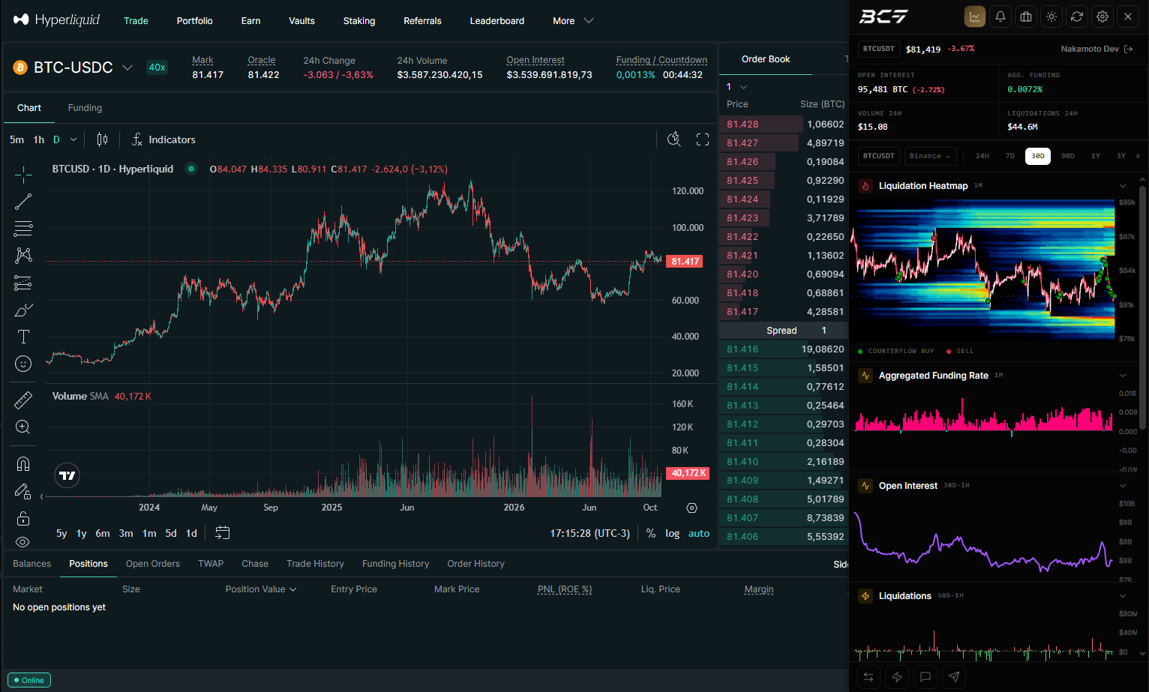Collapse the Liquidation Heatmap section
Screen dimensions: 1149x692
(1123, 186)
